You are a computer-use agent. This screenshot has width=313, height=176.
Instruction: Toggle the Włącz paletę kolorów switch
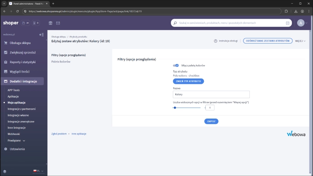[176, 65]
